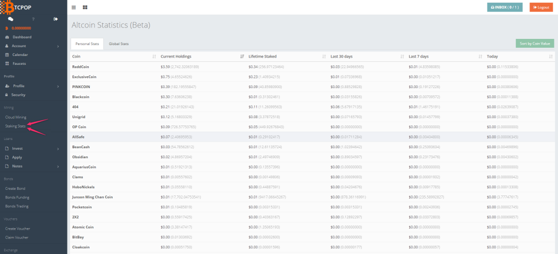Open Create Voucher

click(x=18, y=229)
